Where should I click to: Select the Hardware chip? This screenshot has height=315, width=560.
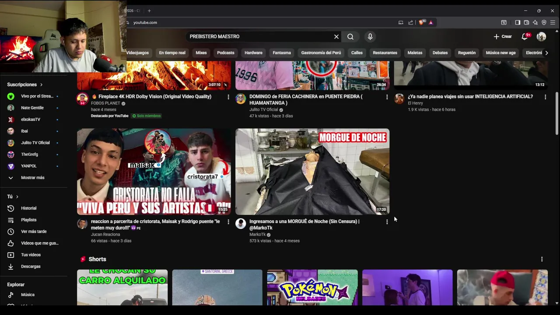pos(253,53)
